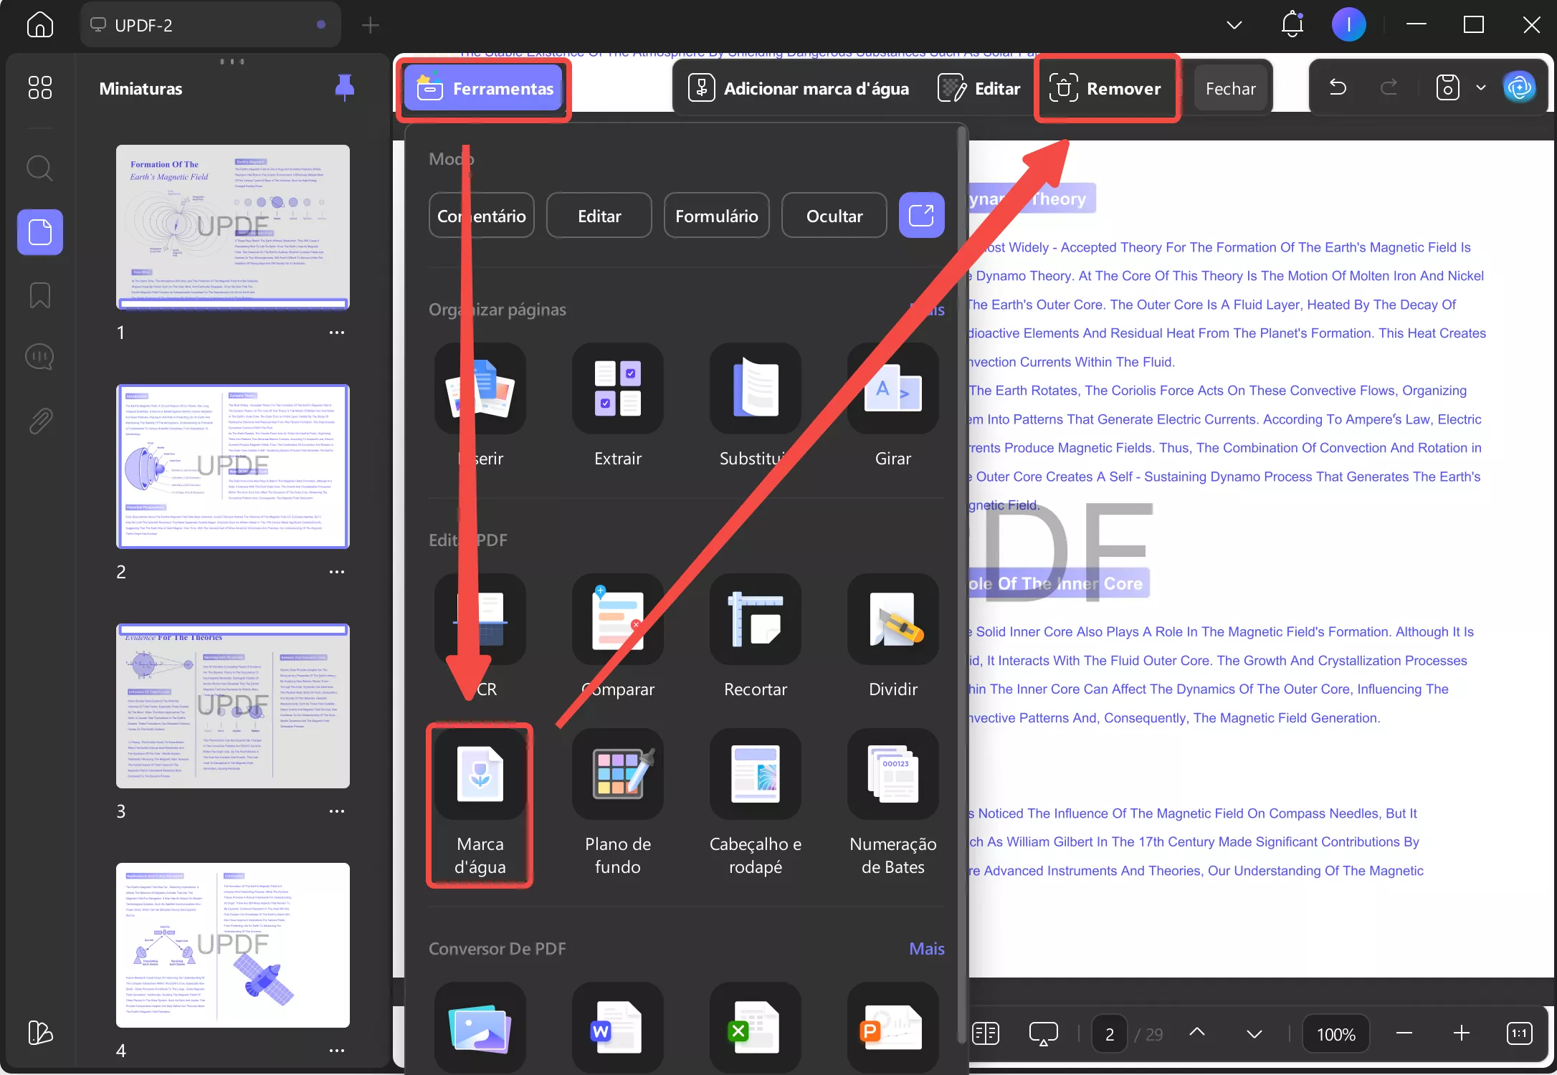Switch to Formulário mode

716,216
